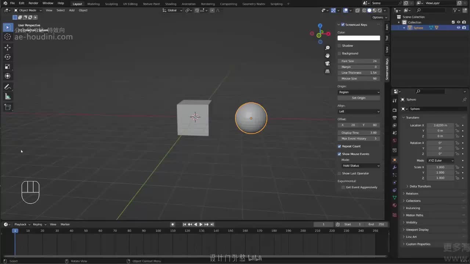This screenshot has width=470, height=264.
Task: Click the Set Origin button
Action: coord(359,98)
